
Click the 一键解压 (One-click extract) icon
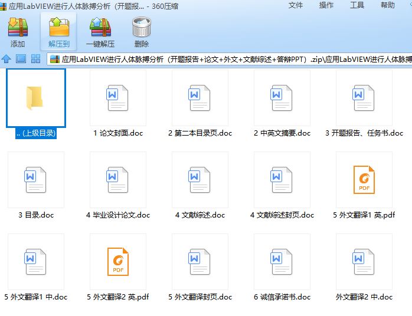(100, 27)
